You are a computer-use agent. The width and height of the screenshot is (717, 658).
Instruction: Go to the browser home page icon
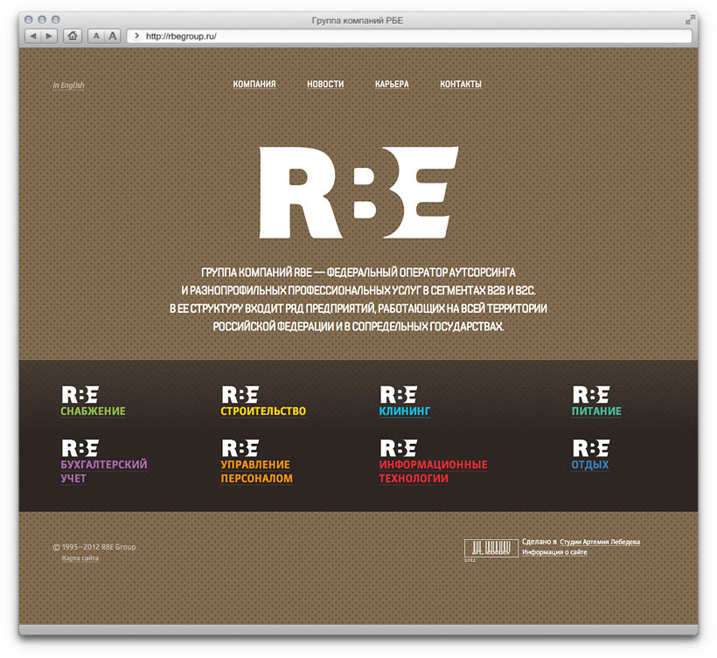73,36
